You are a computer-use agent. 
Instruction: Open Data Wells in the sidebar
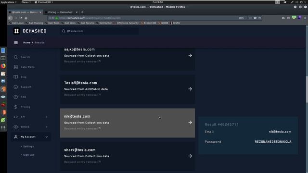27,67
